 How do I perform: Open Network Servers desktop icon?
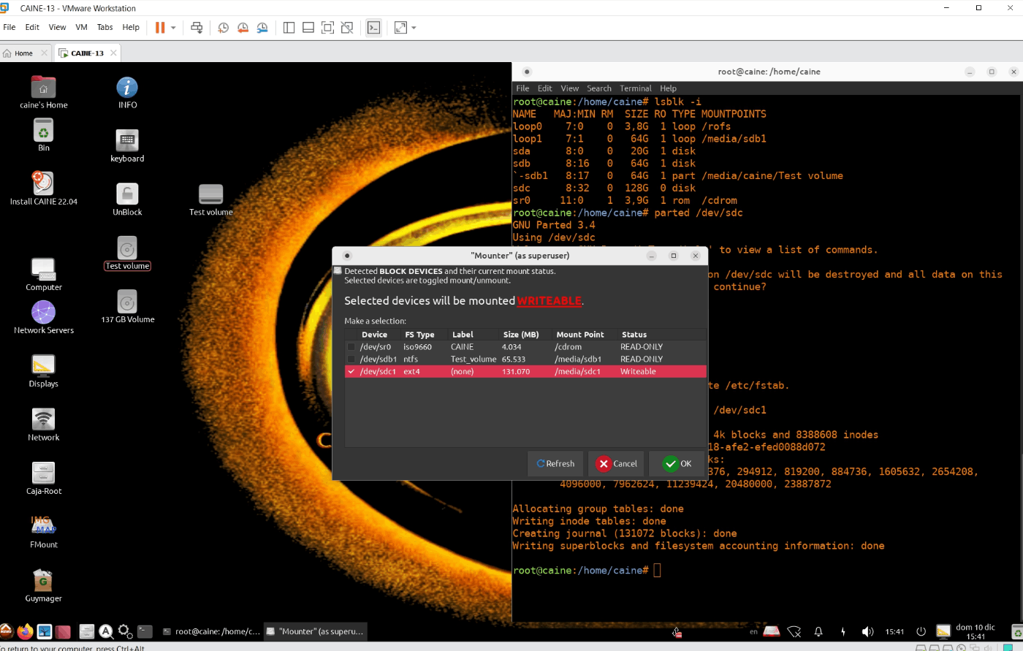coord(43,317)
